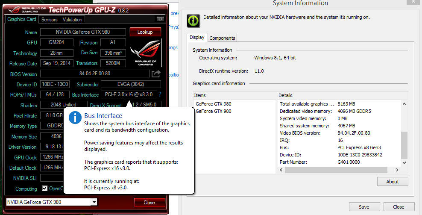Click the Technology field 28 nm

[x=56, y=53]
